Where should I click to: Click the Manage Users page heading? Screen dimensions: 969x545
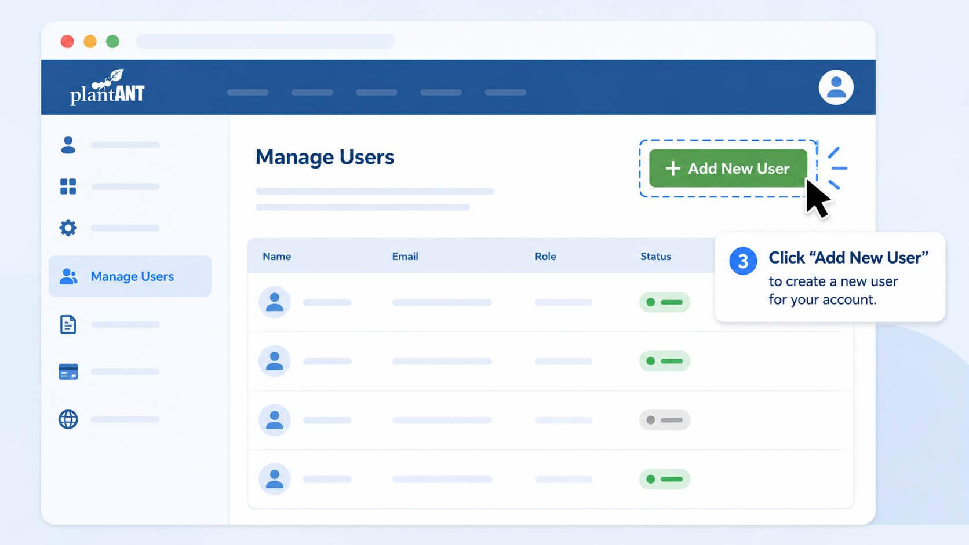pyautogui.click(x=325, y=158)
